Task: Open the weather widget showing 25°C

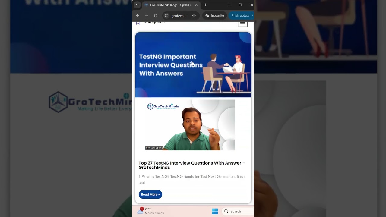Action: point(150,211)
